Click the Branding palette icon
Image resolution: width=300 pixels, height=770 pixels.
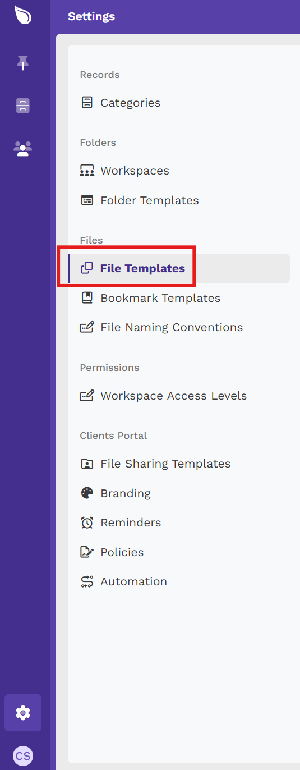[87, 493]
